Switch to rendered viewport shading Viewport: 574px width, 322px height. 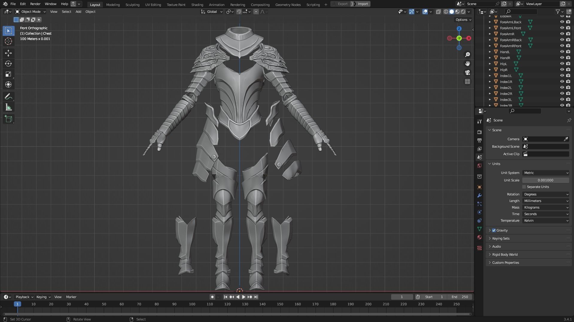tap(463, 12)
